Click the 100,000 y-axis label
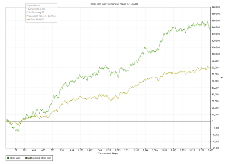The height and width of the screenshot is (164, 228). pos(216,54)
